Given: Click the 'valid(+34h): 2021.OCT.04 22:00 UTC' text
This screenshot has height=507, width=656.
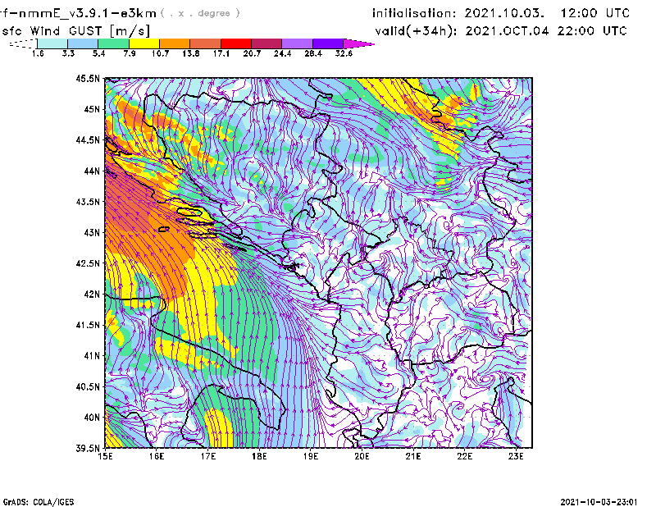Looking at the screenshot, I should 501,31.
